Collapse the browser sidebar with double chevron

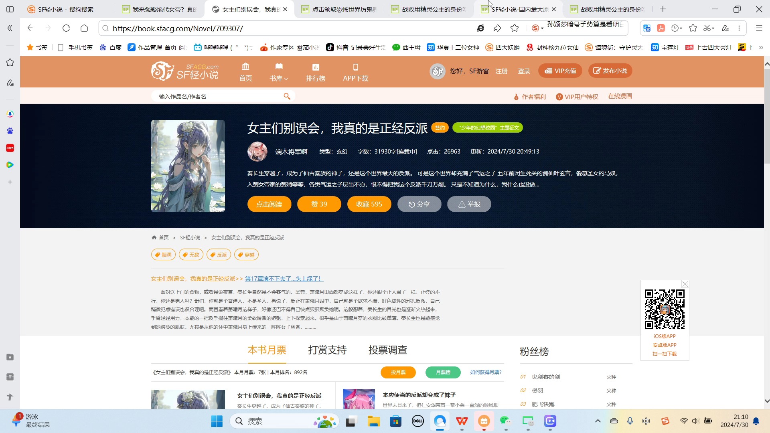tap(10, 28)
